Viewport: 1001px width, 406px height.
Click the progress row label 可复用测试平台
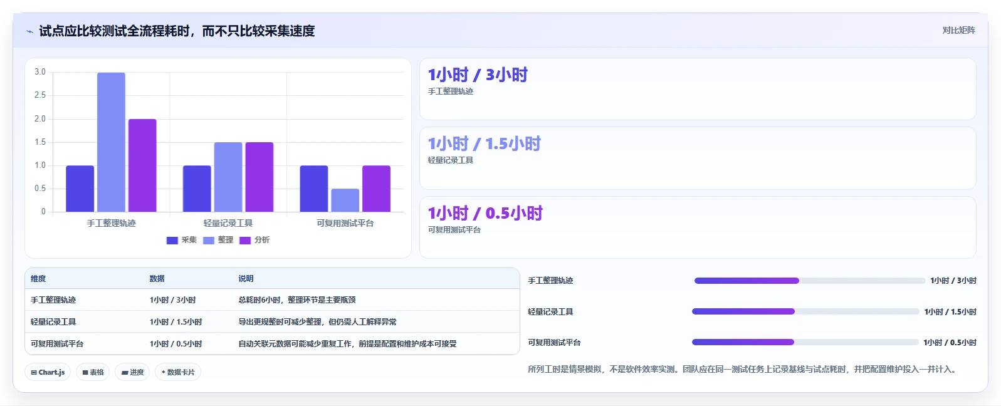(554, 343)
